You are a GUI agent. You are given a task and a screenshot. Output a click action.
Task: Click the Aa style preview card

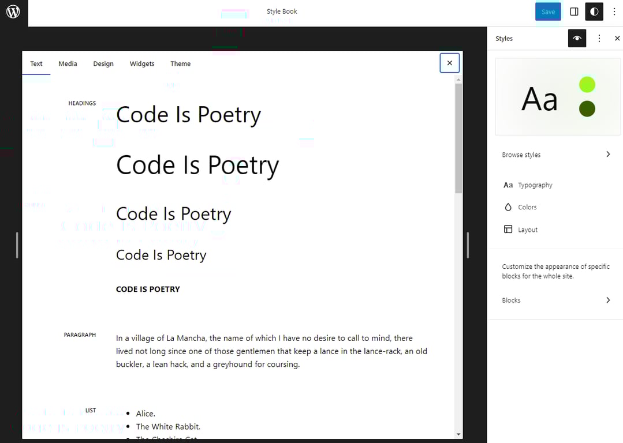[557, 96]
